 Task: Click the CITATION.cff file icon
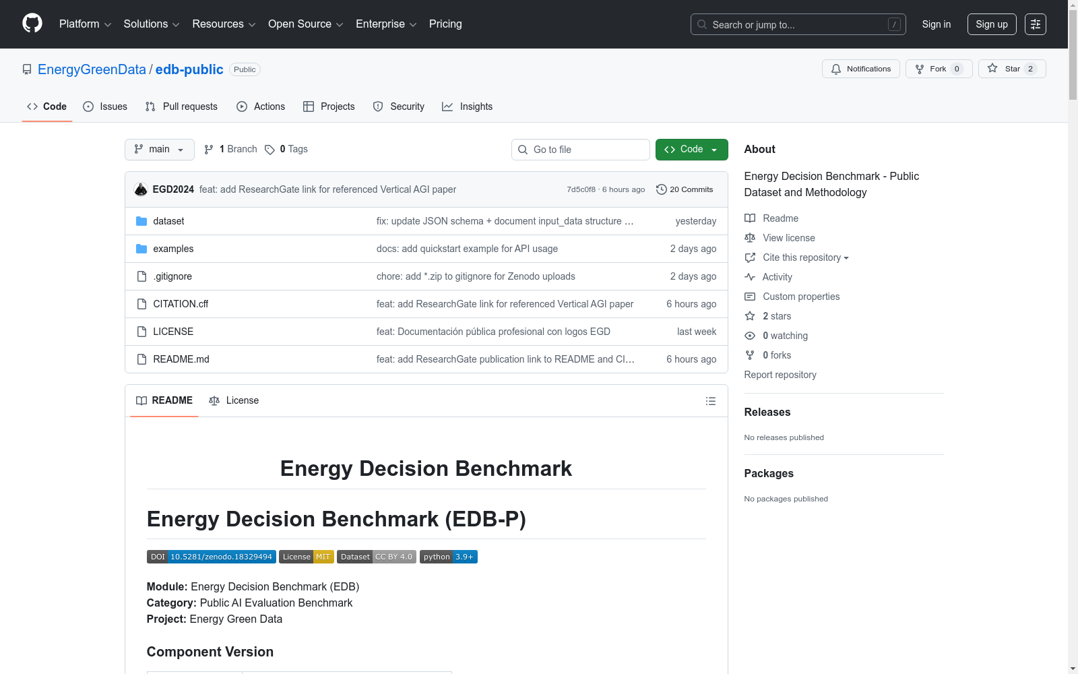point(141,304)
